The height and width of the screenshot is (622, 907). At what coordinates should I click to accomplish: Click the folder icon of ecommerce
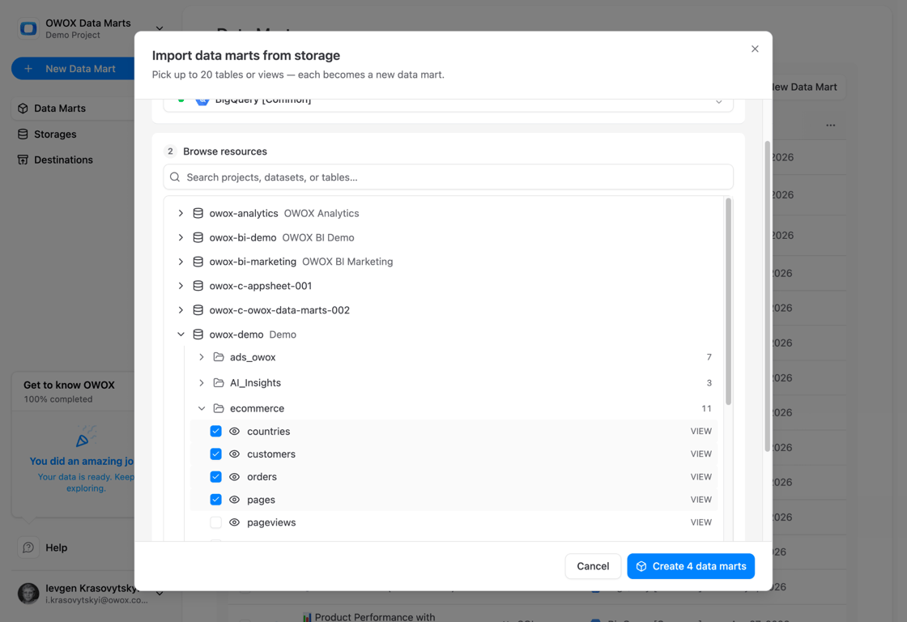(219, 408)
